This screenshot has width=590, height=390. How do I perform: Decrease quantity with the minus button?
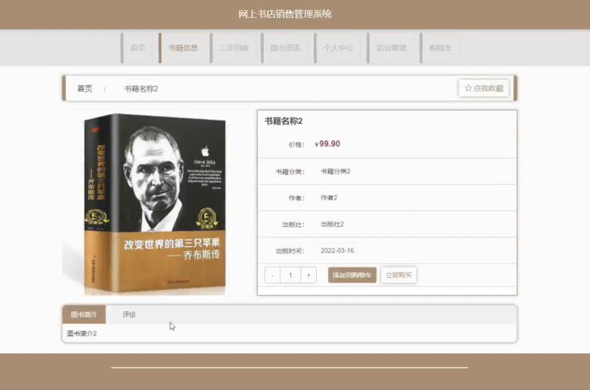273,275
